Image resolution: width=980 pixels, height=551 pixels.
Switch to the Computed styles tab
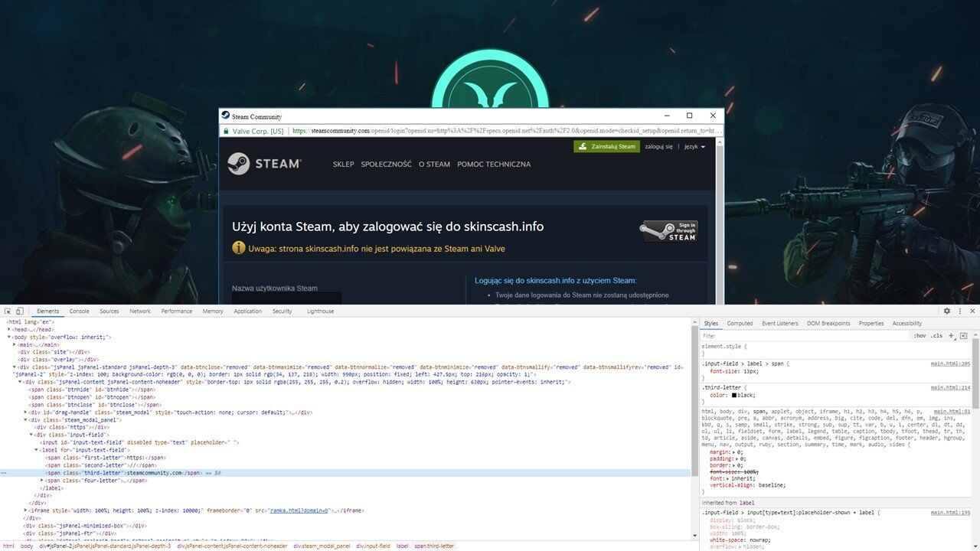click(x=740, y=324)
